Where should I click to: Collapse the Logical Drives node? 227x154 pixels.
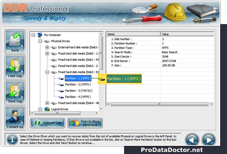coord(40,109)
